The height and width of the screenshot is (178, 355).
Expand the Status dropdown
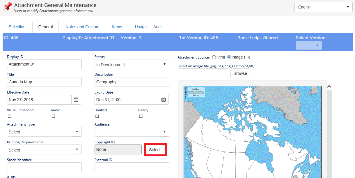(x=132, y=64)
